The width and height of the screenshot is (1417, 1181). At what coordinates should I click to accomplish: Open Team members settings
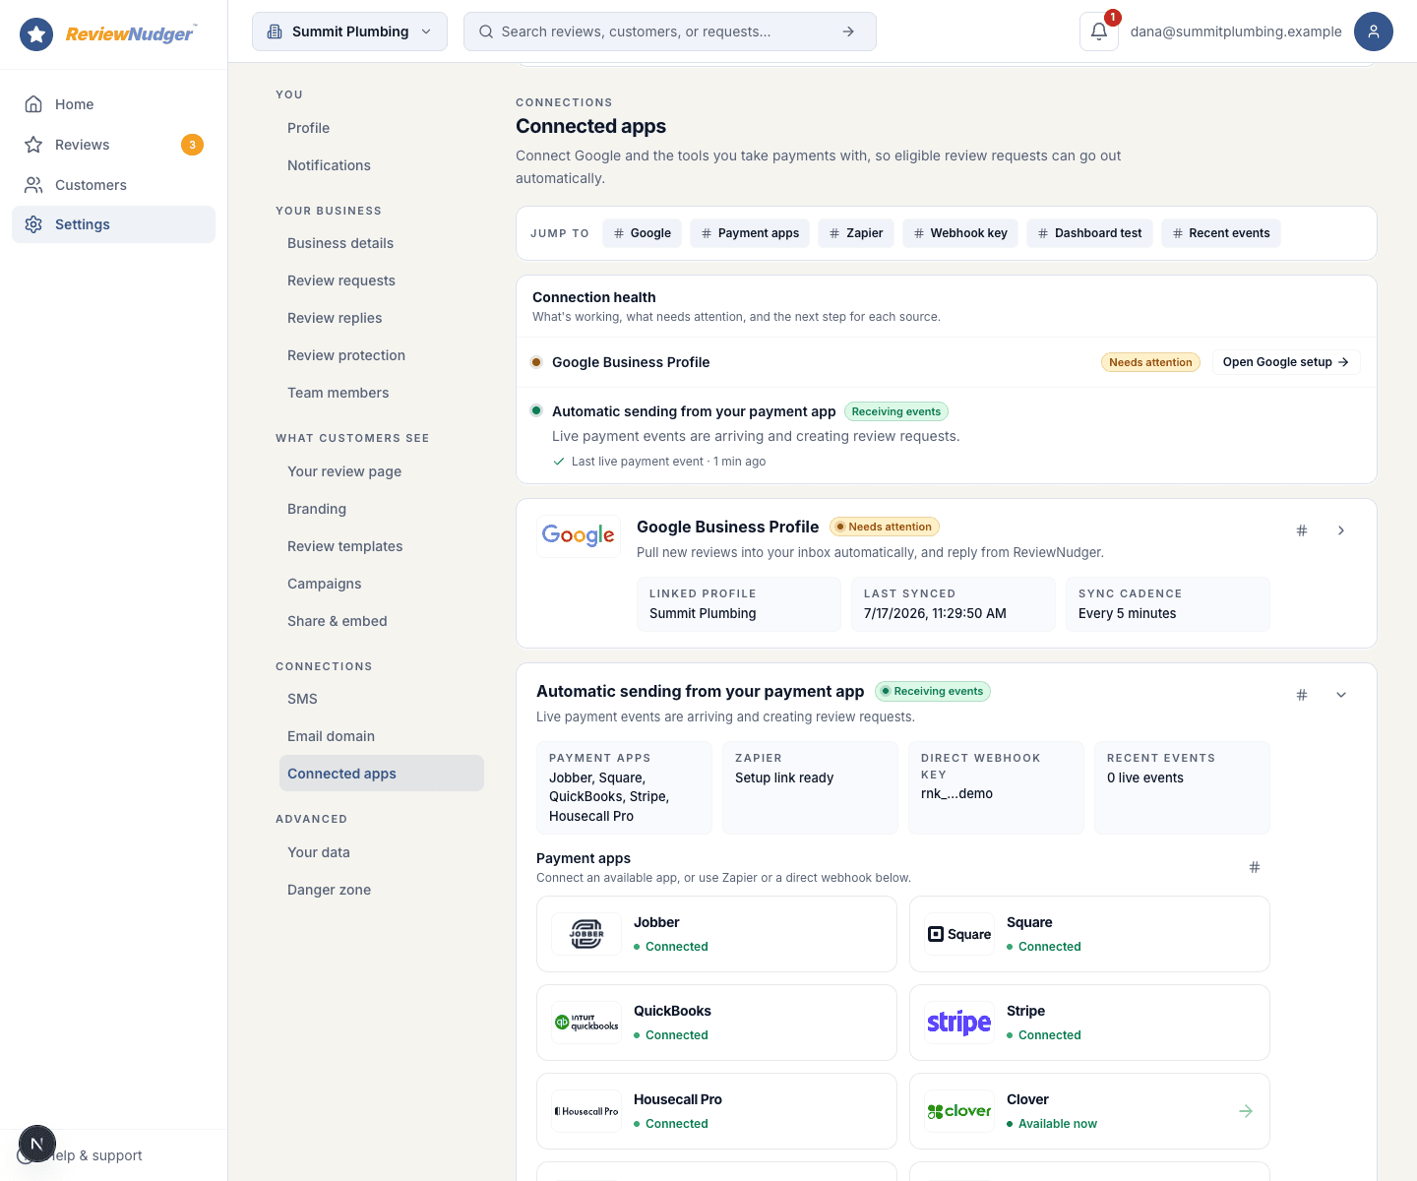[382, 393]
